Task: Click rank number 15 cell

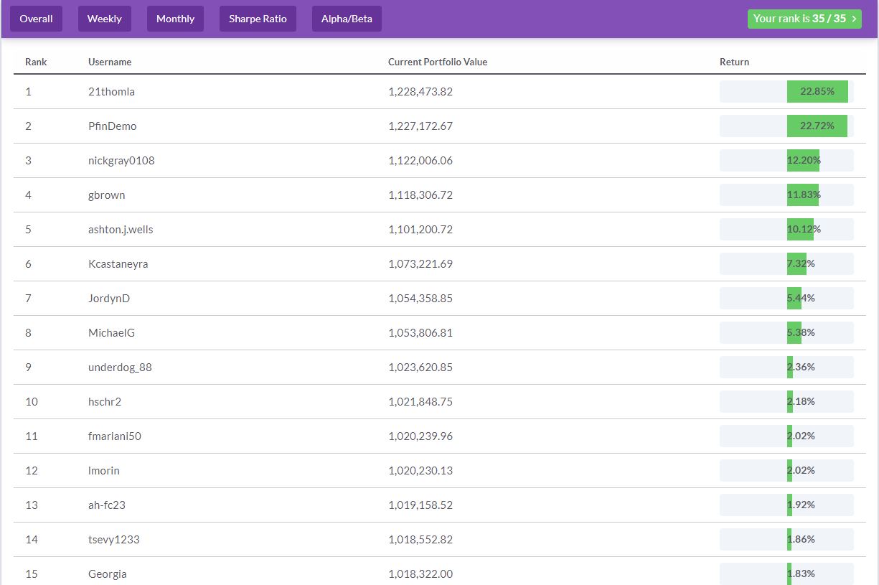Action: (x=32, y=574)
